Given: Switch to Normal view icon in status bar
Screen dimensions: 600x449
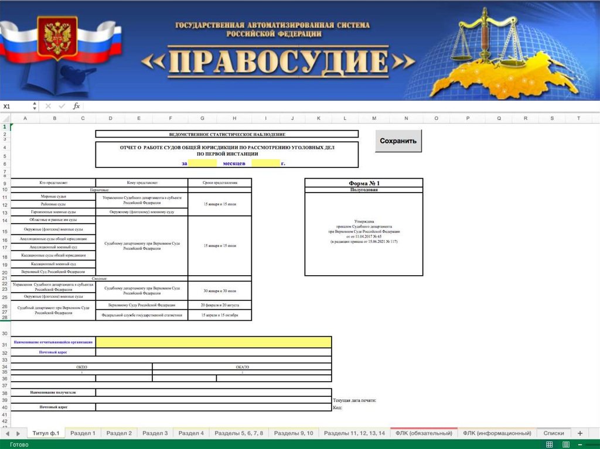Looking at the screenshot, I should pos(549,444).
